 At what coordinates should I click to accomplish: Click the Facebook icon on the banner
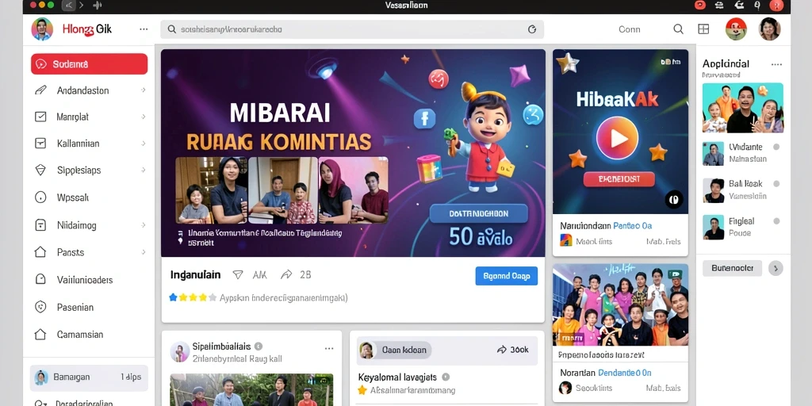tap(424, 119)
